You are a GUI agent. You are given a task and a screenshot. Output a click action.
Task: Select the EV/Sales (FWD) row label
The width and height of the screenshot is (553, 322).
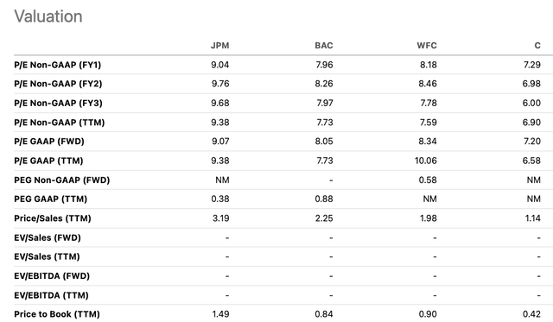(48, 237)
